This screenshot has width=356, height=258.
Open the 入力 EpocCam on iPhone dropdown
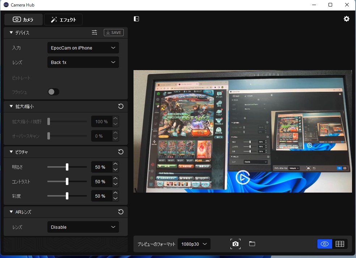pos(83,48)
